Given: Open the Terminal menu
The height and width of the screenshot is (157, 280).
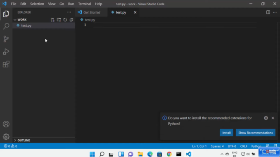Looking at the screenshot, I should click(x=85, y=4).
